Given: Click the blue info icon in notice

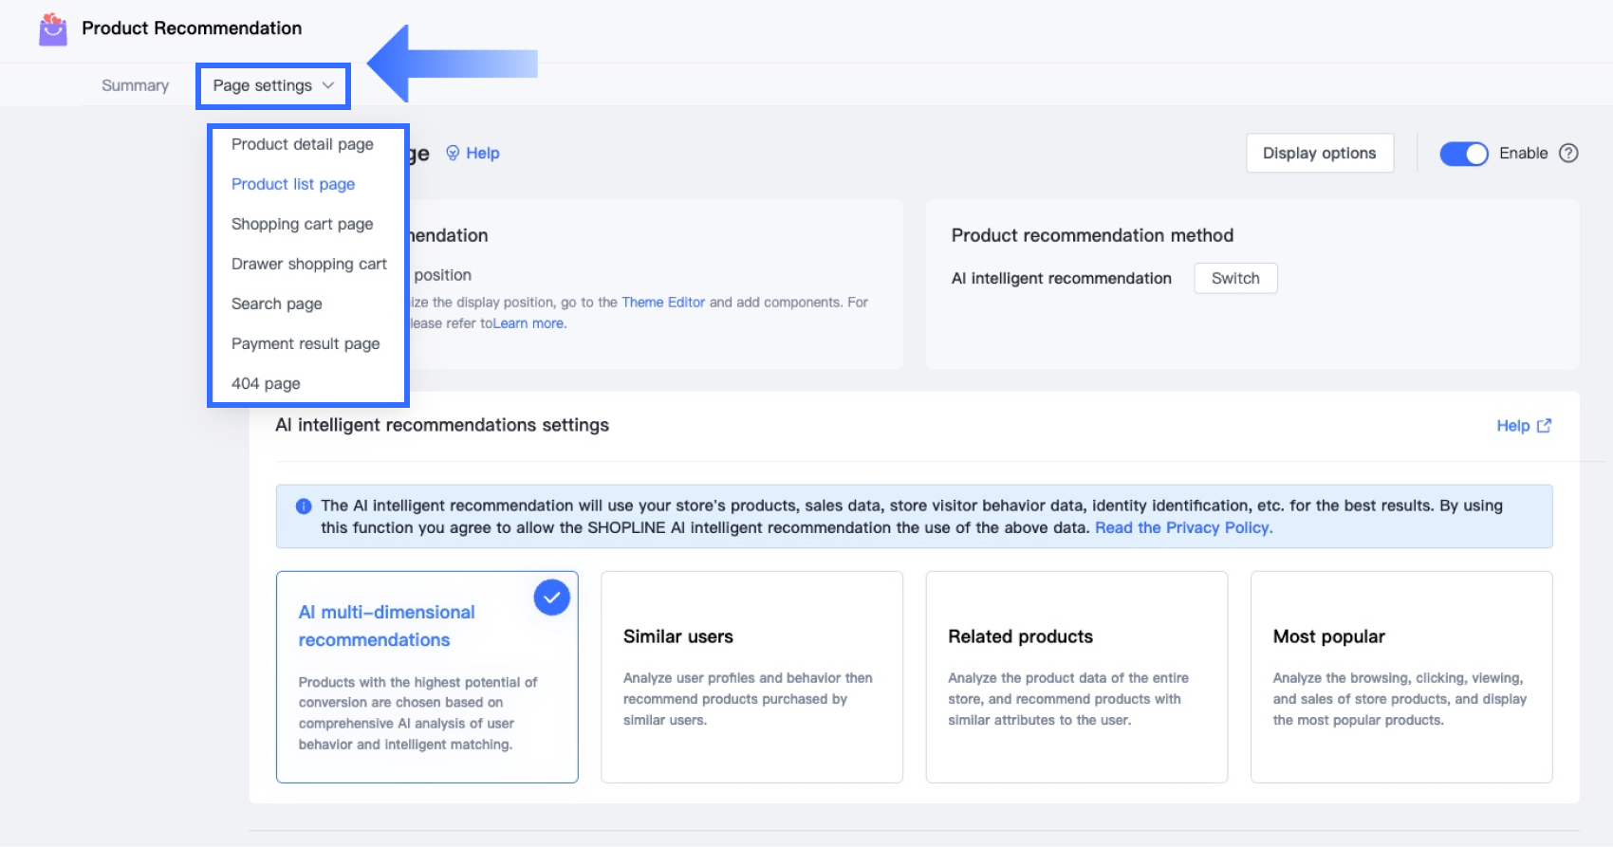Looking at the screenshot, I should (304, 506).
